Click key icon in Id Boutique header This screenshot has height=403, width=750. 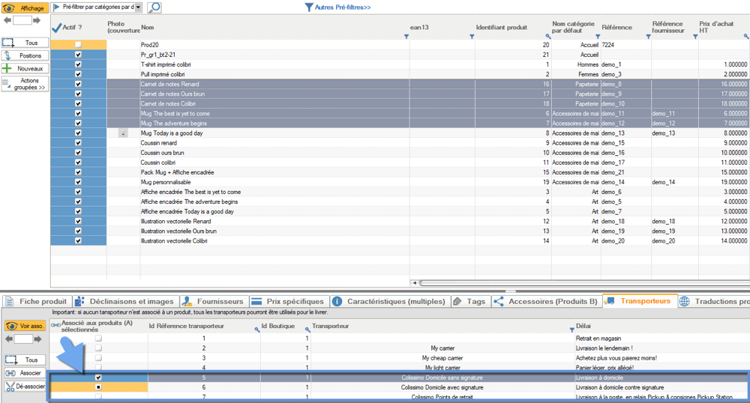[x=307, y=330]
